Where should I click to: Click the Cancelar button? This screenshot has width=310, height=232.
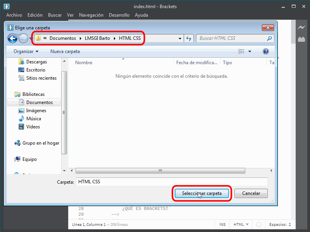pos(251,193)
